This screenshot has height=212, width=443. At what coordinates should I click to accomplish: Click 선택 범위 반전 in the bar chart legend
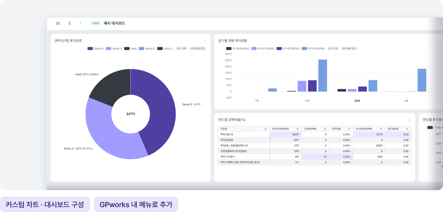click(x=349, y=49)
